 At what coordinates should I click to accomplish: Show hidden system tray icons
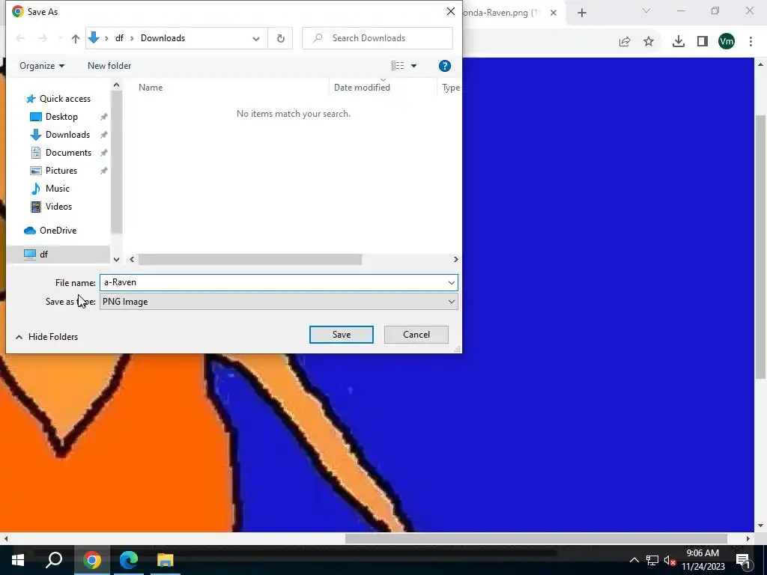pyautogui.click(x=634, y=560)
